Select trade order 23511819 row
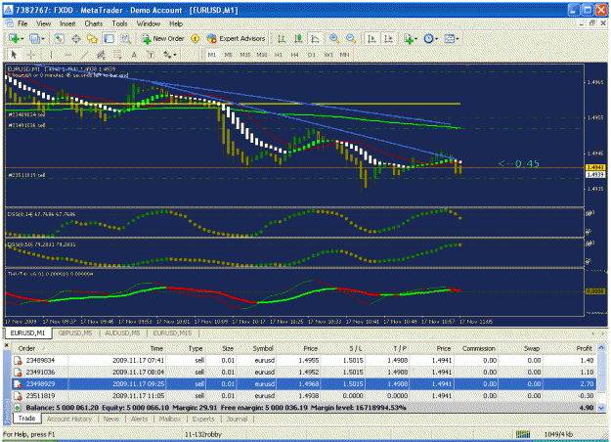This screenshot has height=442, width=611. click(304, 396)
